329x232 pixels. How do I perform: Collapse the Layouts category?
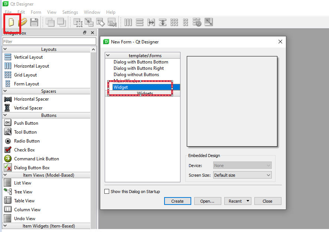point(5,49)
